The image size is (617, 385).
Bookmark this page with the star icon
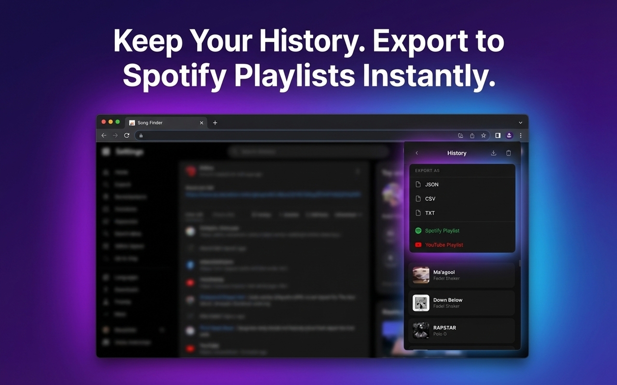[483, 136]
